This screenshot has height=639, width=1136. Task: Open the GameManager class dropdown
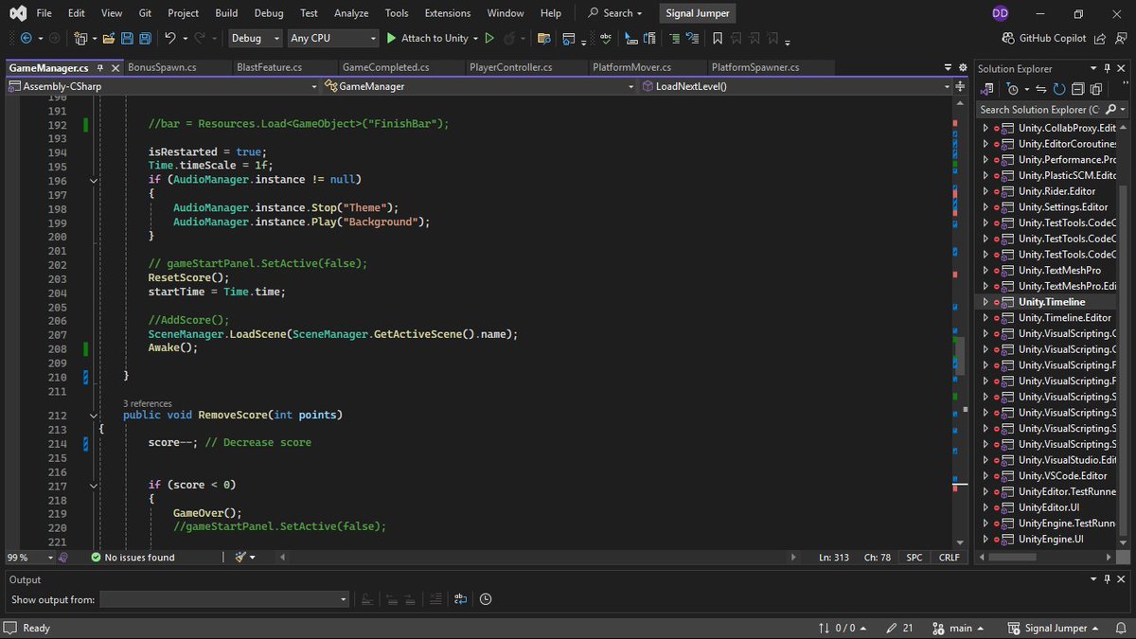tap(479, 86)
